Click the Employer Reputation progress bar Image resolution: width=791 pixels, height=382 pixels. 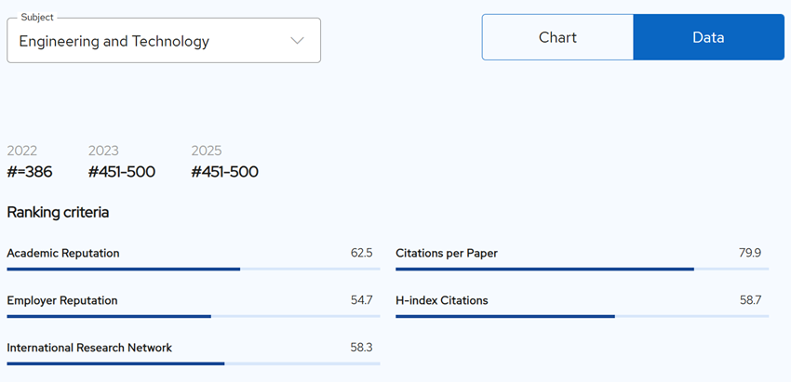[194, 317]
